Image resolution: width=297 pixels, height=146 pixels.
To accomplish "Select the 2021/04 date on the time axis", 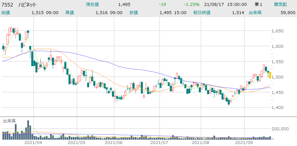I will (33, 143).
